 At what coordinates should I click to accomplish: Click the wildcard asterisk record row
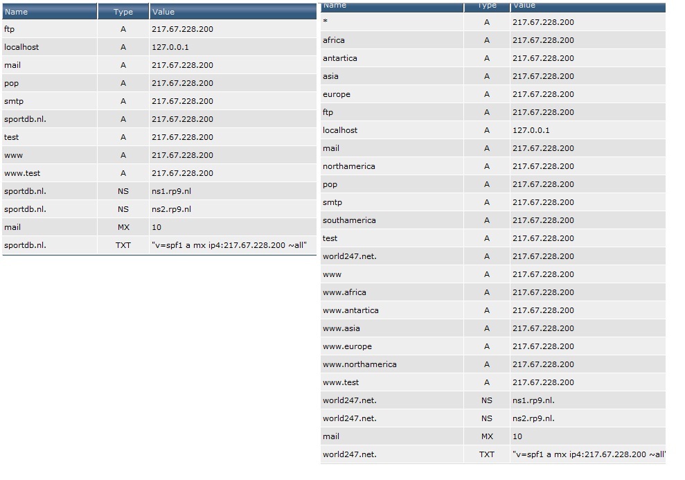click(x=492, y=22)
